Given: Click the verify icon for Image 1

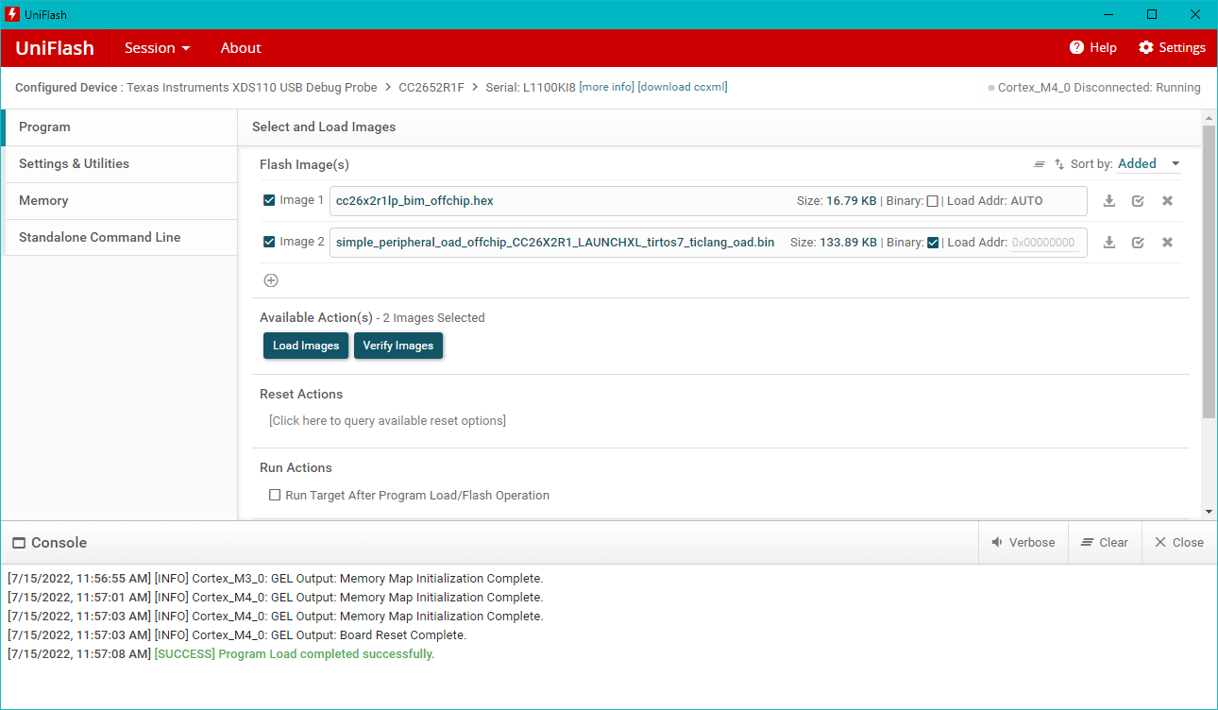Looking at the screenshot, I should tap(1138, 201).
